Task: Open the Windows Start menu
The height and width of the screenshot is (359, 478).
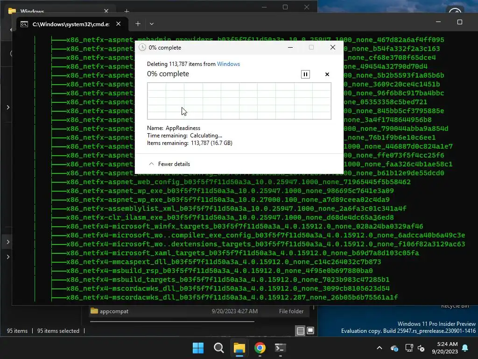Action: coord(198,348)
